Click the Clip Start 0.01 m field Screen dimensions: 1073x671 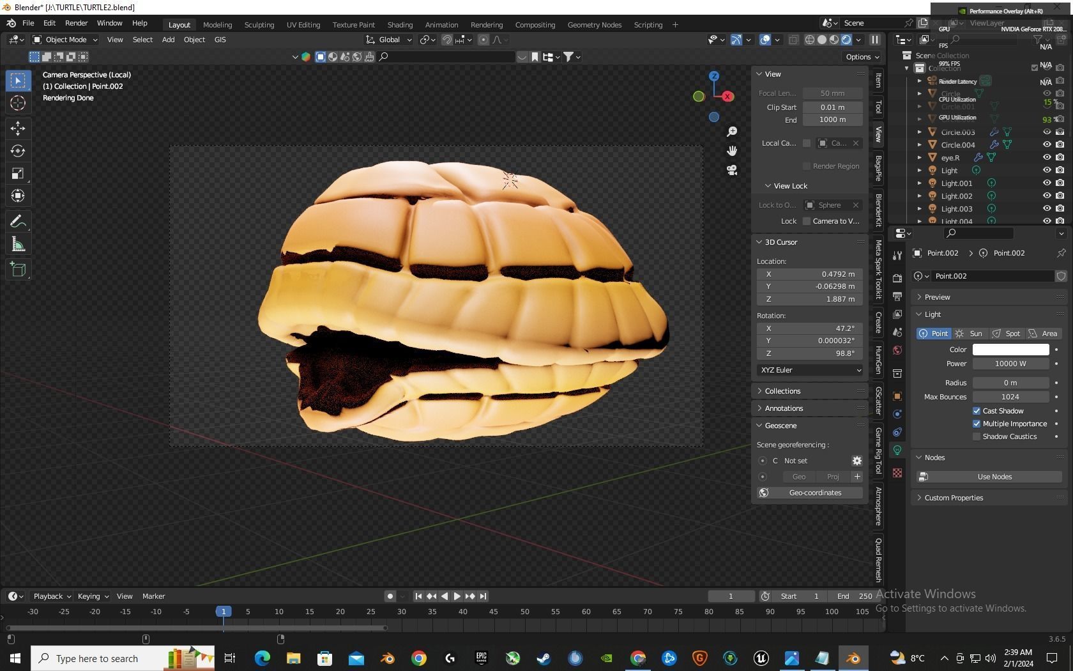(x=833, y=107)
